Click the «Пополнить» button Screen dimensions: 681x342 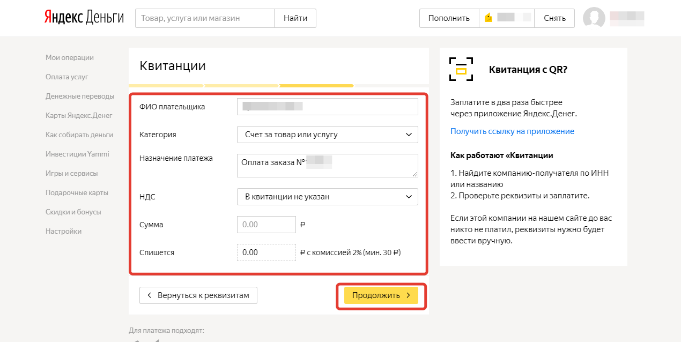(449, 18)
